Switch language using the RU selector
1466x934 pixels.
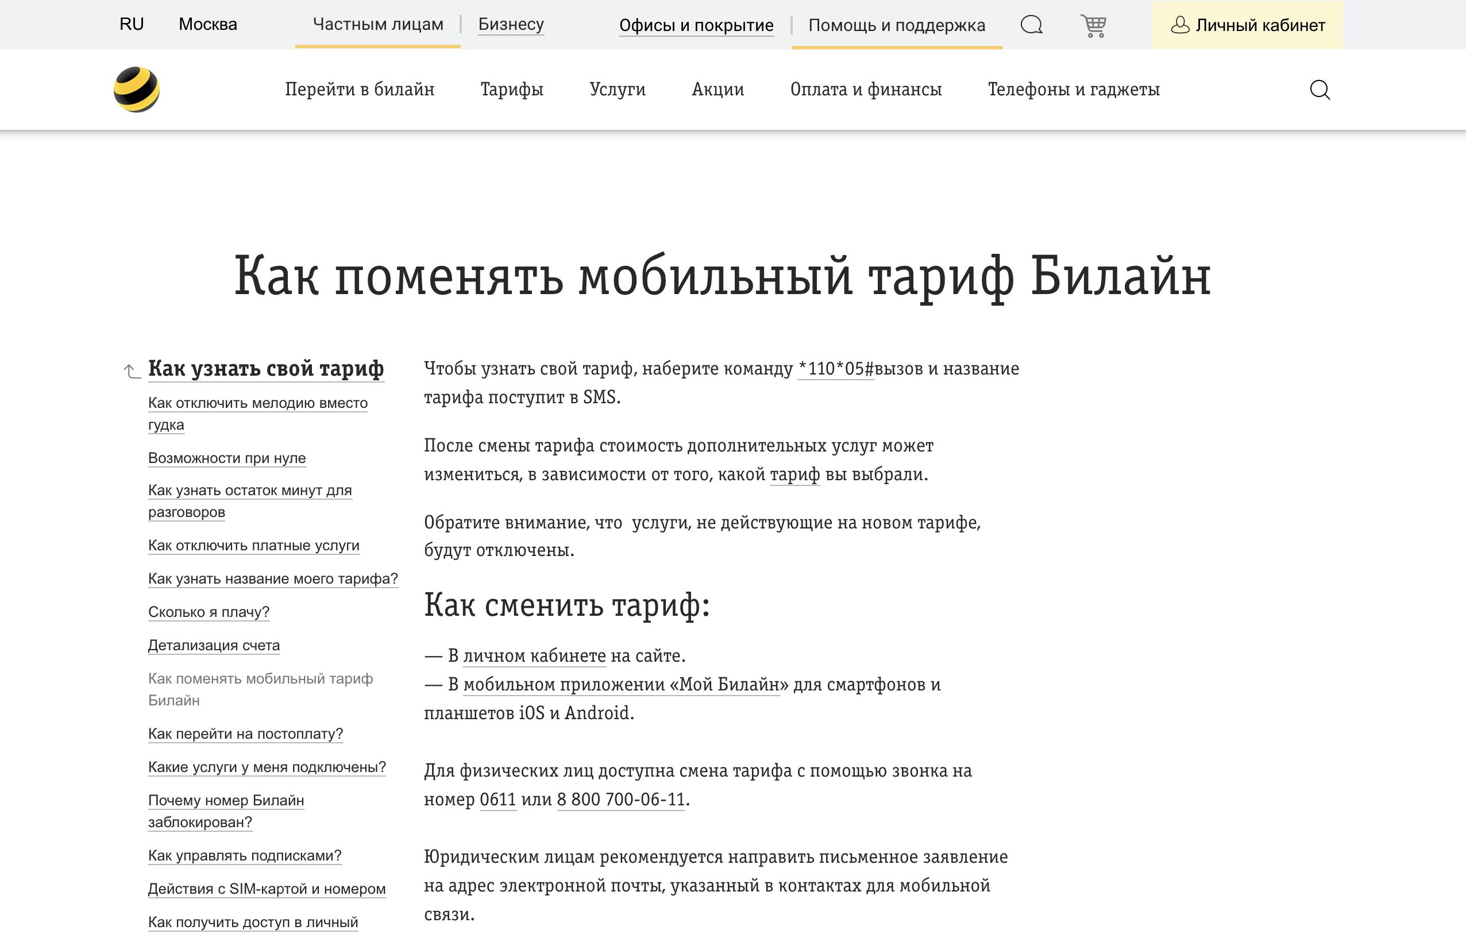pyautogui.click(x=132, y=24)
